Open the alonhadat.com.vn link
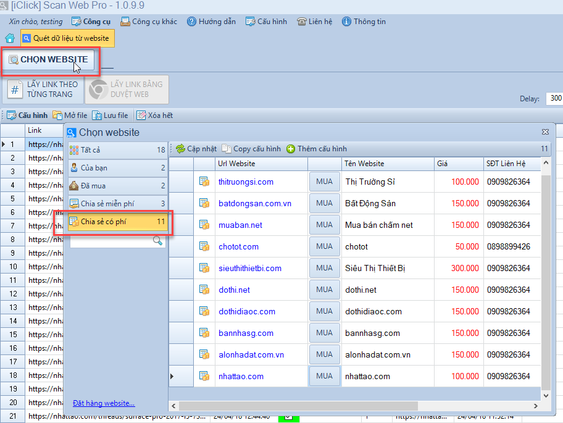The image size is (563, 423). pos(251,355)
